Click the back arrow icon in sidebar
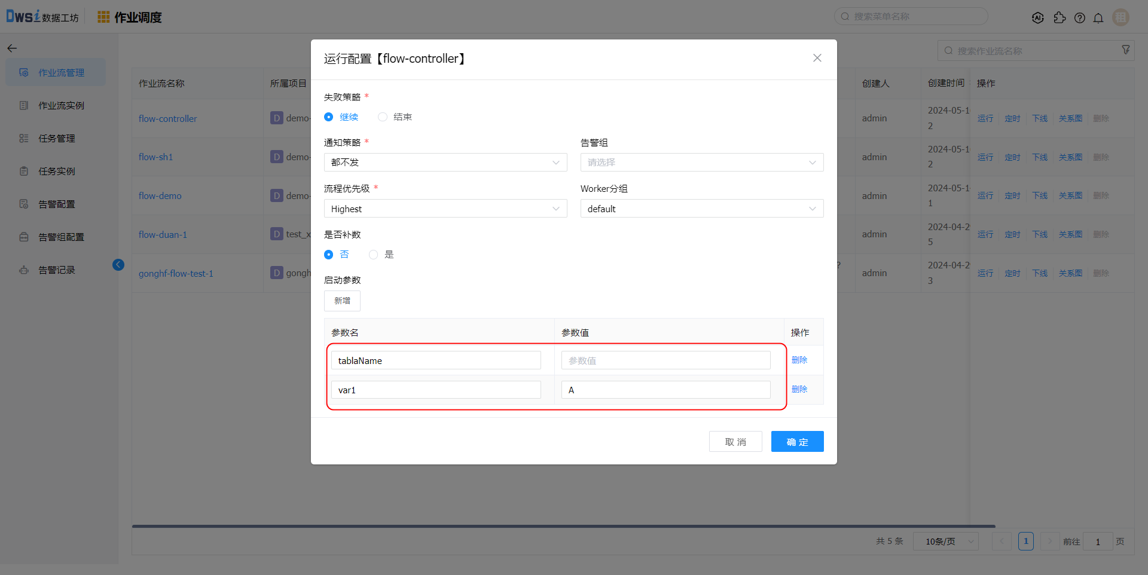The height and width of the screenshot is (575, 1148). tap(12, 48)
